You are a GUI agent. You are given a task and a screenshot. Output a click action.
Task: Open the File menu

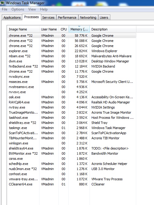tap(5, 9)
